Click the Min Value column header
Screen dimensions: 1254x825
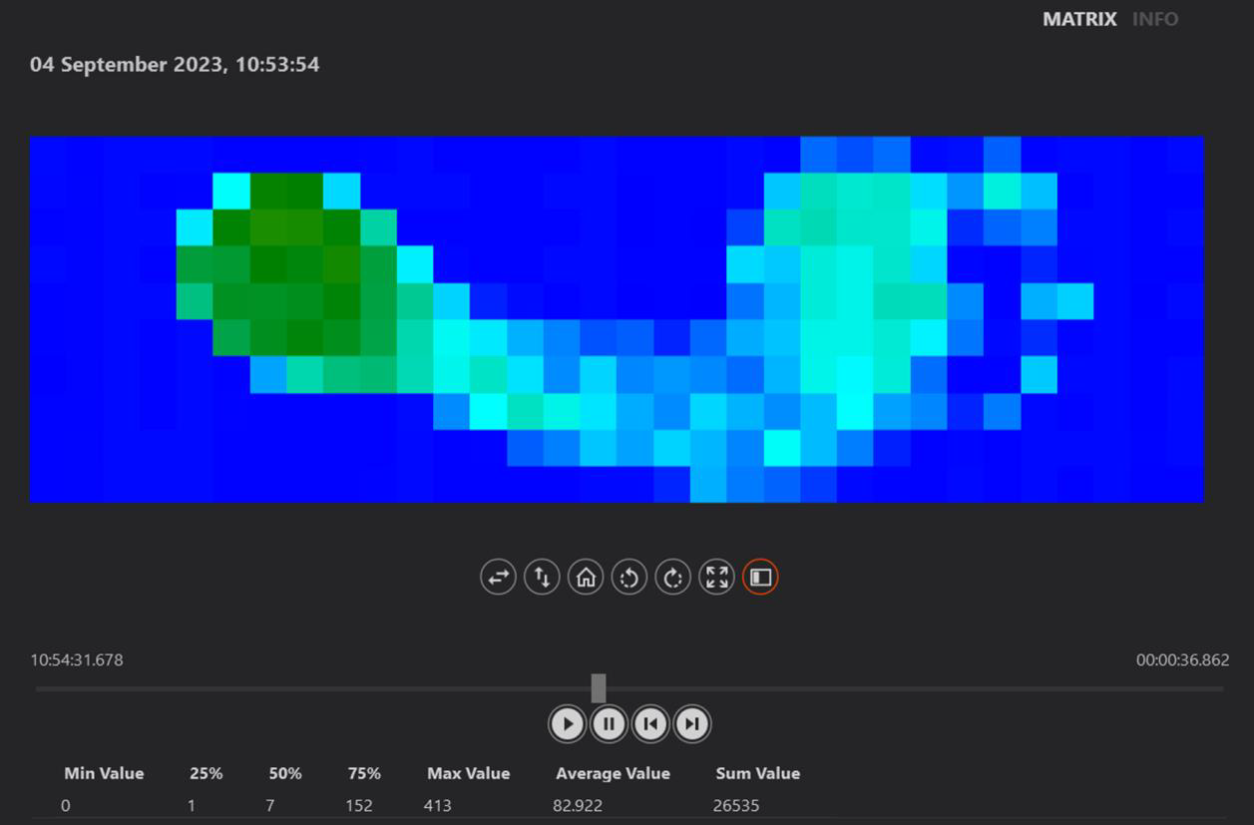click(104, 773)
